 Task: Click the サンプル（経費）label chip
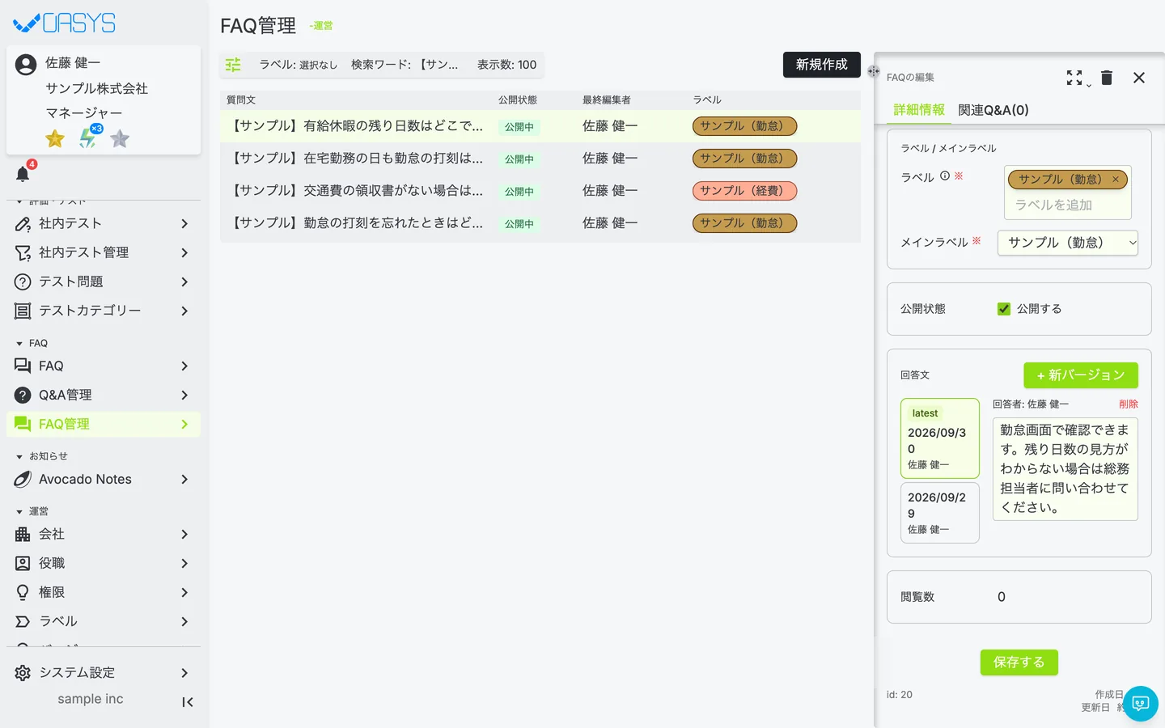744,191
